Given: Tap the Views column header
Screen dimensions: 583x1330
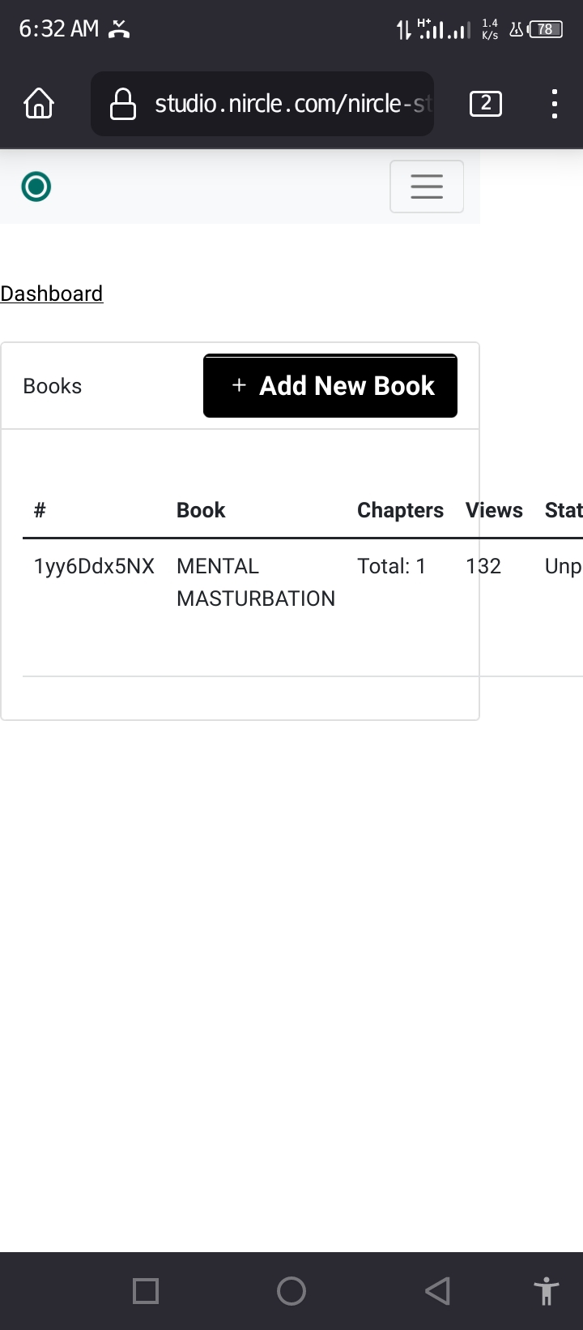Looking at the screenshot, I should [x=493, y=510].
